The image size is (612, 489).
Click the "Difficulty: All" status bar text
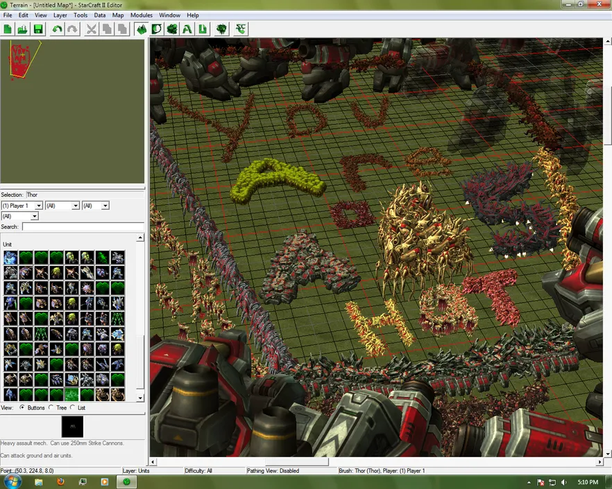198,471
